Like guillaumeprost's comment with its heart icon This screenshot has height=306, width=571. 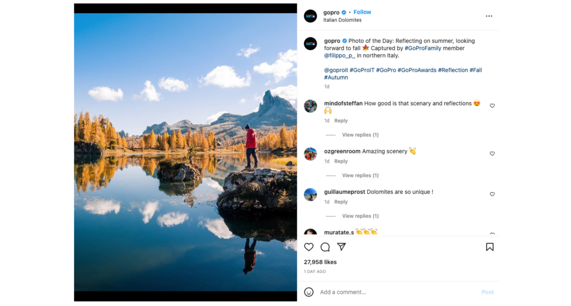(x=492, y=194)
